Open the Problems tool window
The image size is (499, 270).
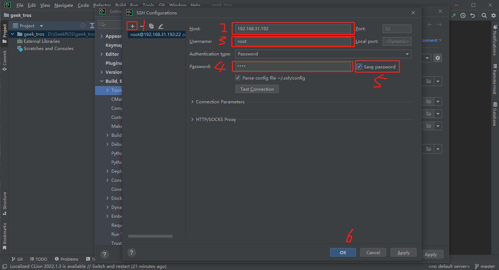coord(67,259)
